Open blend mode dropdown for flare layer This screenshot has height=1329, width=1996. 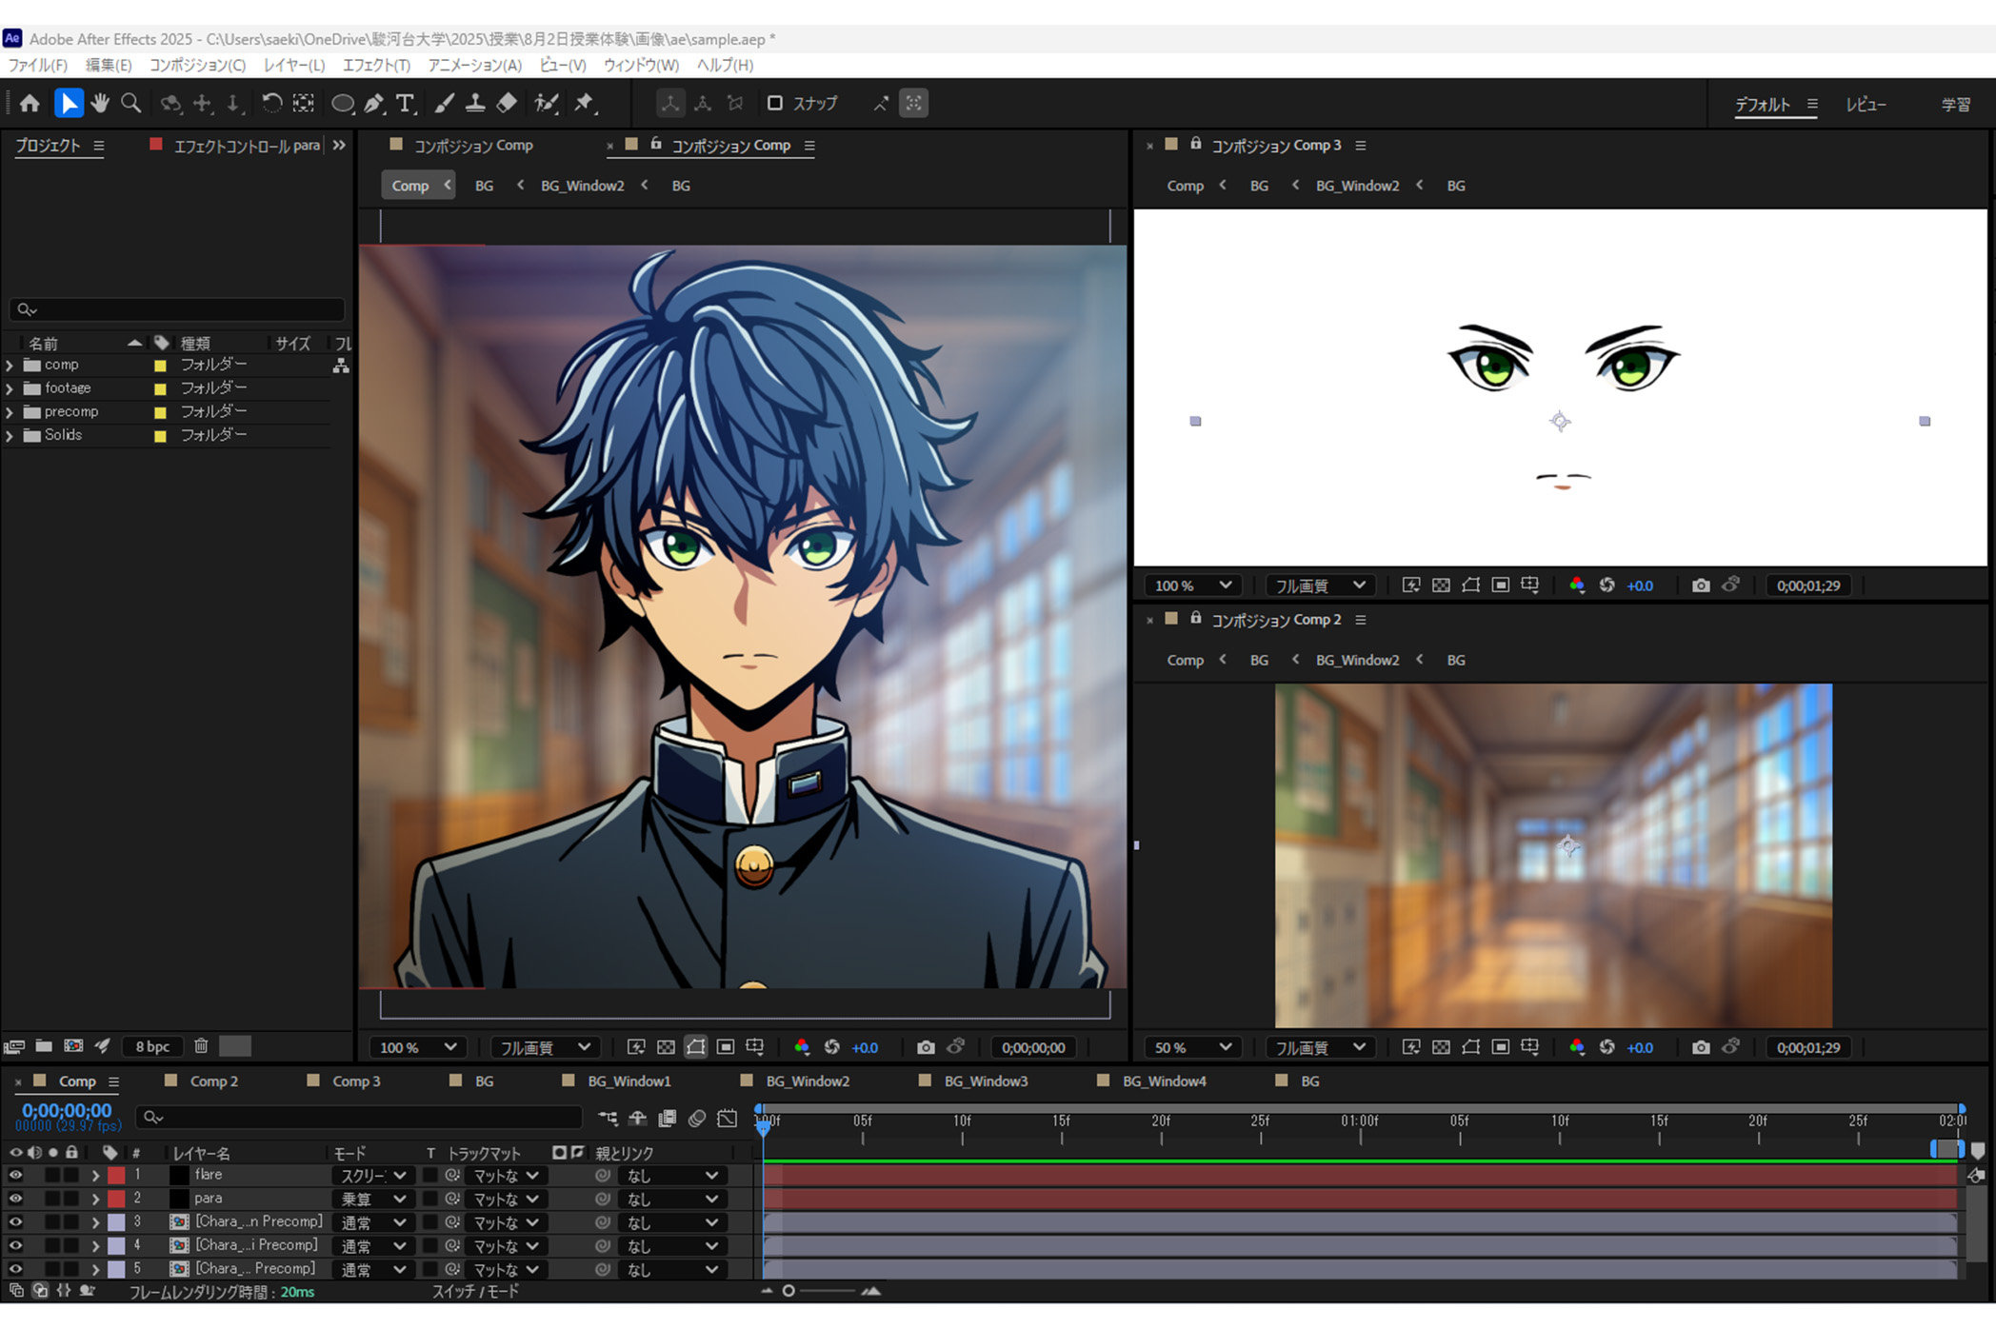[373, 1176]
